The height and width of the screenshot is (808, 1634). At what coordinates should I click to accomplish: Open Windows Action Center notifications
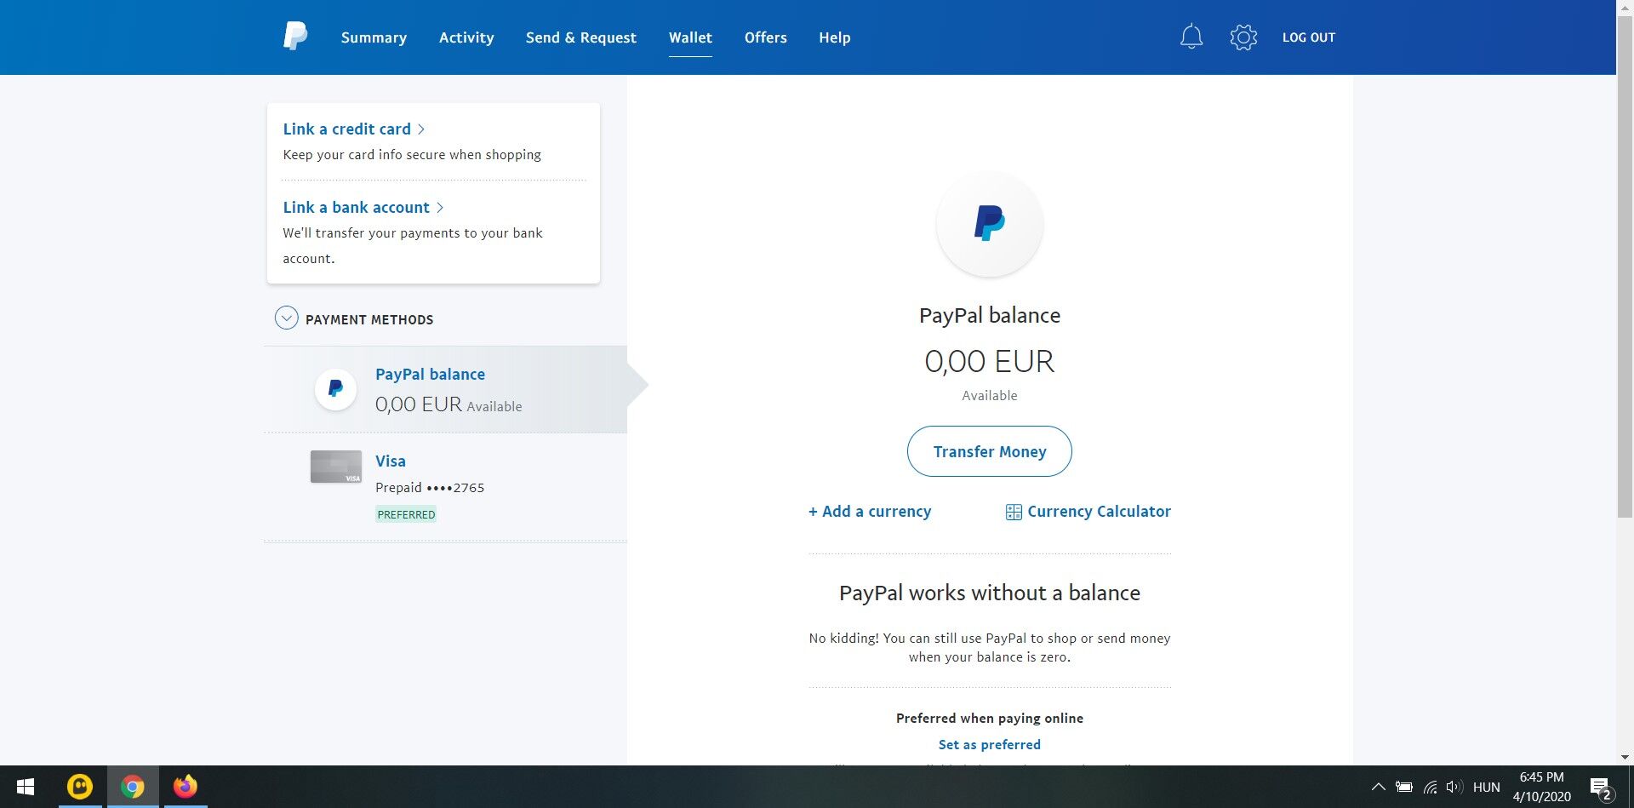coord(1601,788)
